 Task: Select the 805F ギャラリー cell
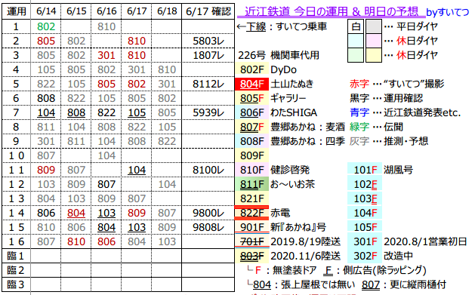(251, 98)
